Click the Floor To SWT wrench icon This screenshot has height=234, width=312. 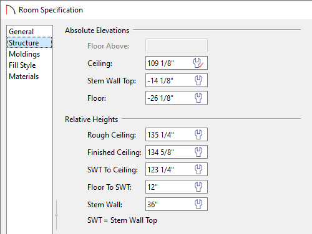tap(198, 187)
